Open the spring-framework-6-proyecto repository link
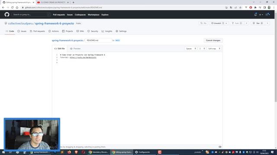The image size is (277, 155). coord(55,23)
